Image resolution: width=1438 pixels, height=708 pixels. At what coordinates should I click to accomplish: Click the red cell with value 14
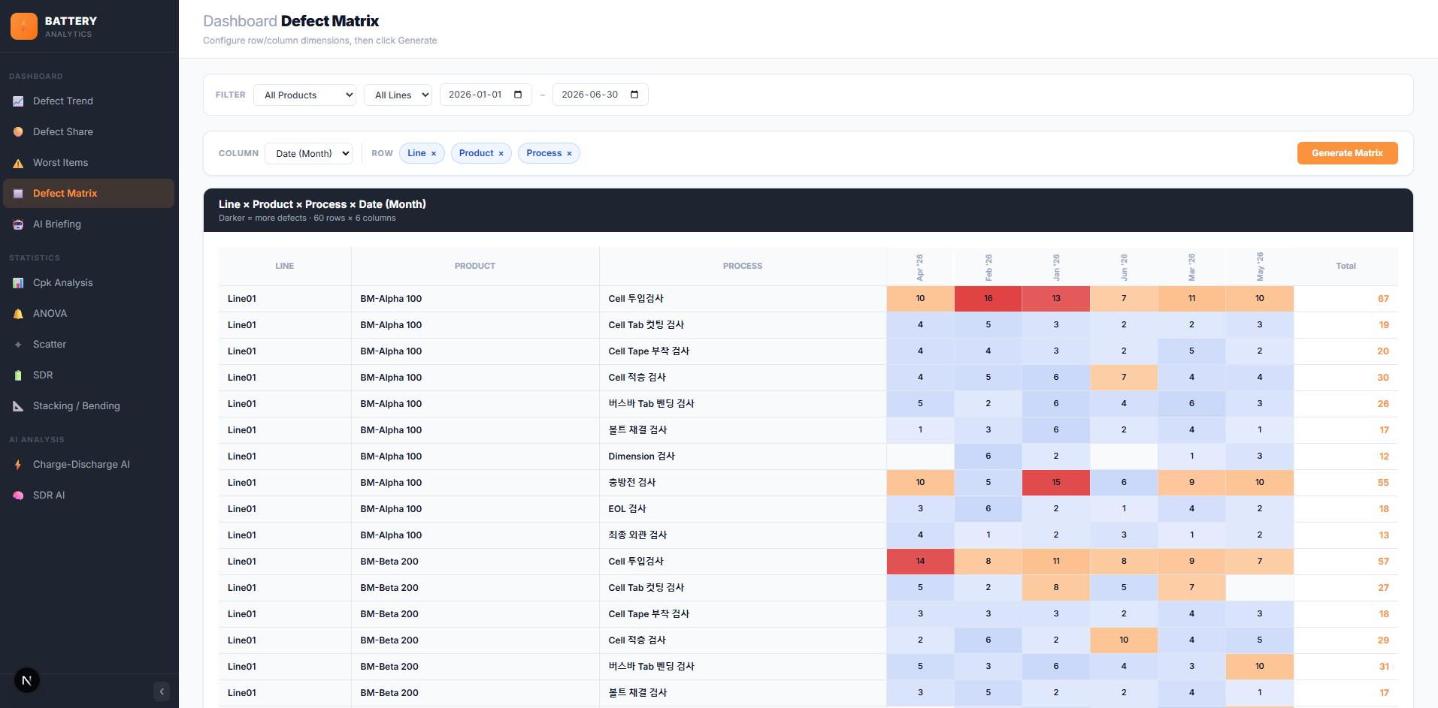tap(920, 562)
